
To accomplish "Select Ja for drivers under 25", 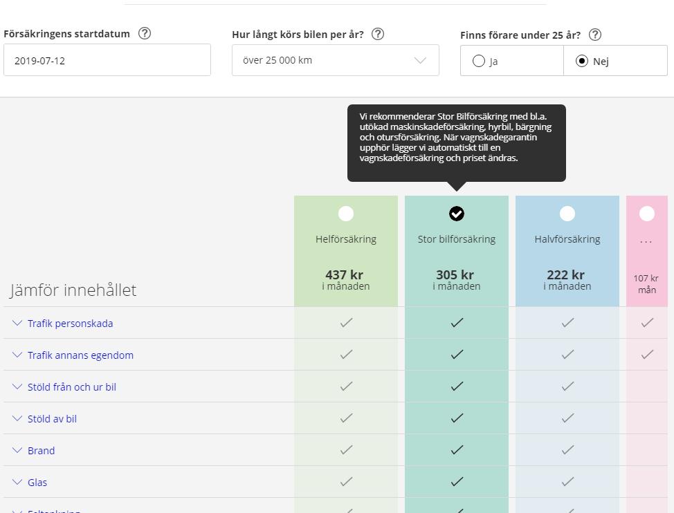I will [511, 61].
